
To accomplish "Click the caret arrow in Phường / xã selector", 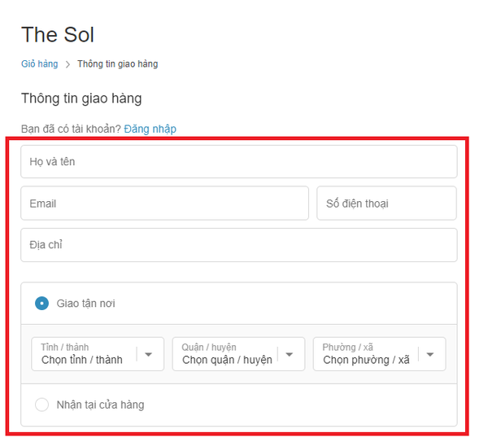I will (430, 354).
